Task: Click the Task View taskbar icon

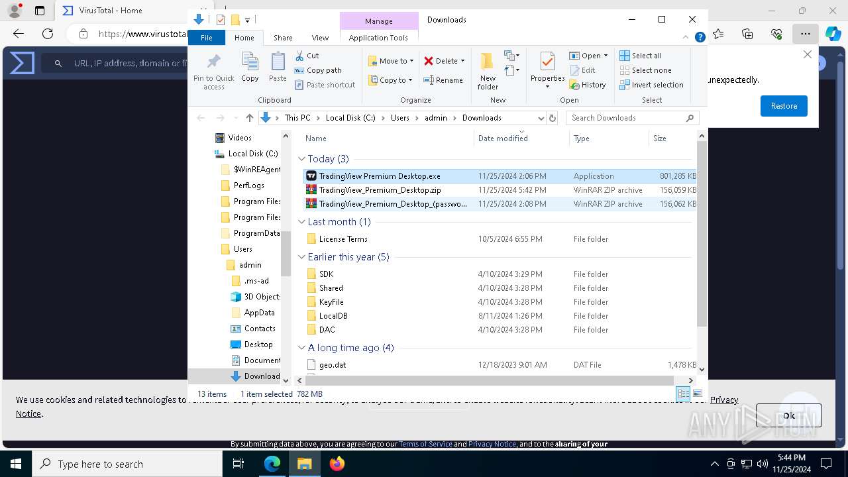Action: [x=238, y=464]
